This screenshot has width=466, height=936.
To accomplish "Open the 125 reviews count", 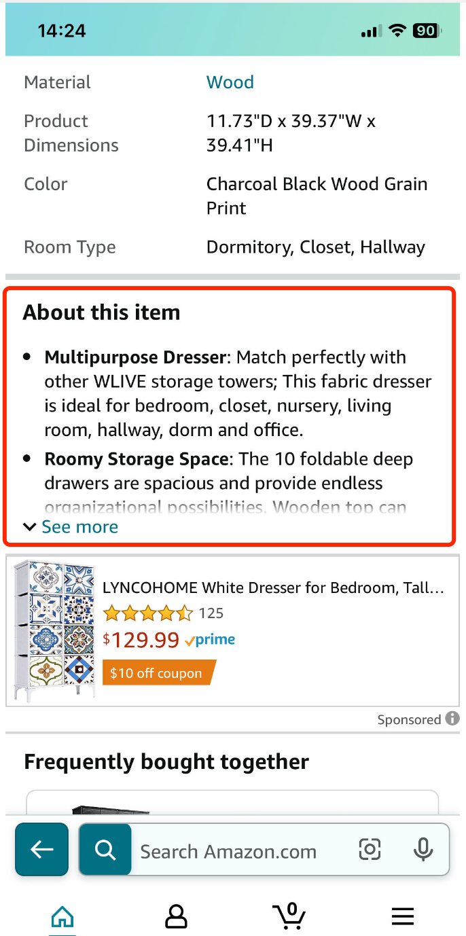I will pyautogui.click(x=211, y=614).
